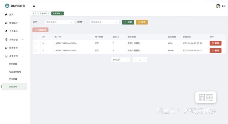The width and height of the screenshot is (228, 124).
Task: Close the 收藏管理 tab
Action: 62,13
